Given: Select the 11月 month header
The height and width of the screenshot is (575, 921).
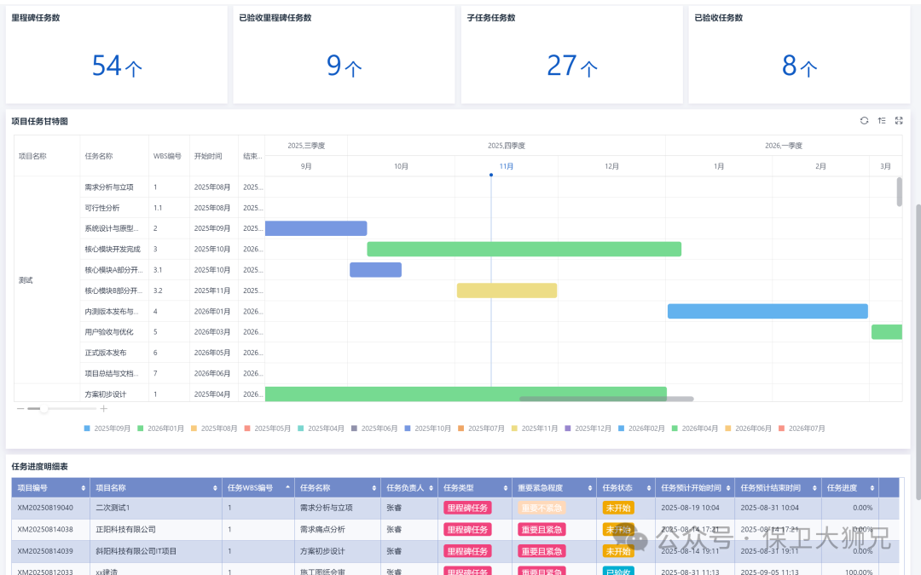Looking at the screenshot, I should [x=507, y=166].
